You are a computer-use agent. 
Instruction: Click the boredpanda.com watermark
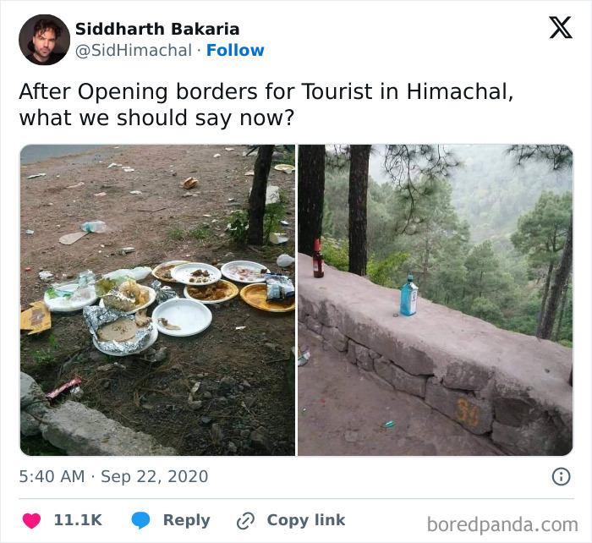pyautogui.click(x=502, y=524)
